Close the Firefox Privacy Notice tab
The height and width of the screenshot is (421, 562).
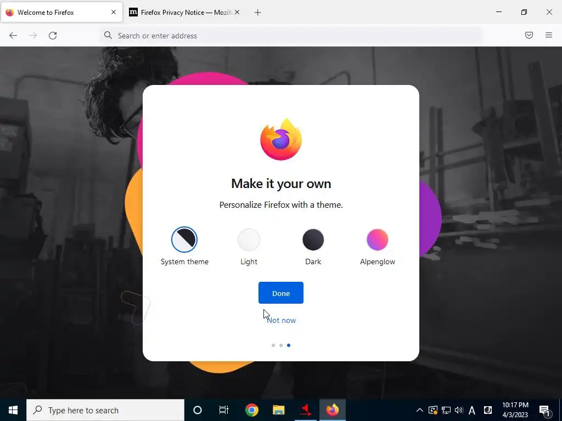[237, 12]
